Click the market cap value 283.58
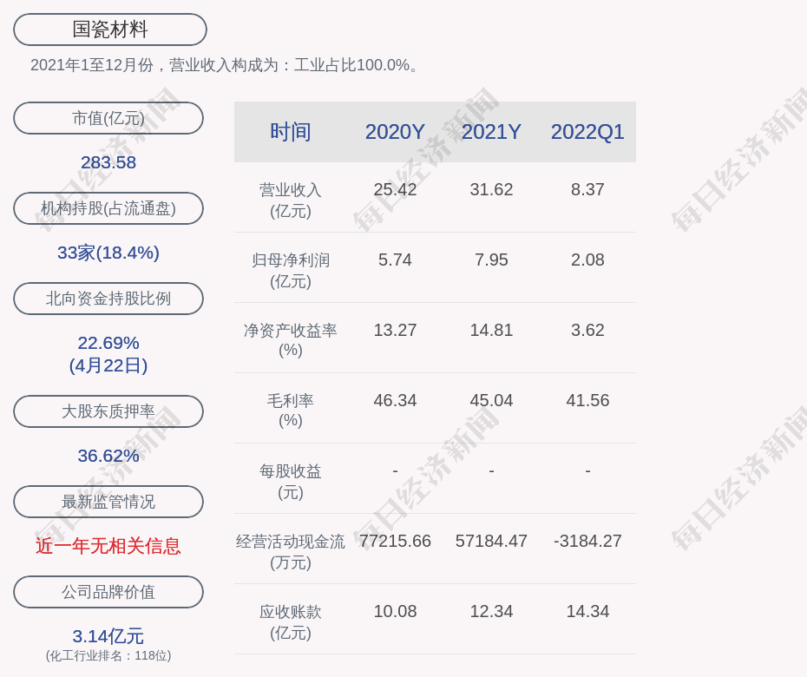The height and width of the screenshot is (677, 807). 108,162
